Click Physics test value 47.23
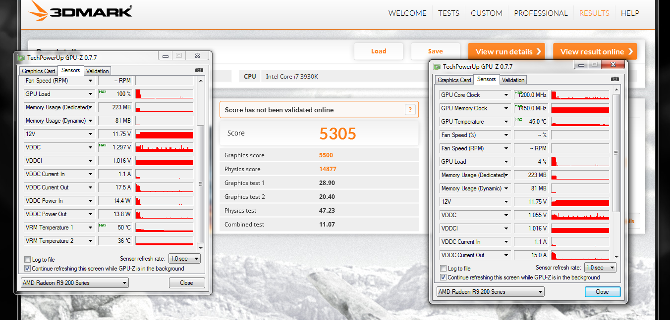This screenshot has height=320, width=670. (x=327, y=211)
